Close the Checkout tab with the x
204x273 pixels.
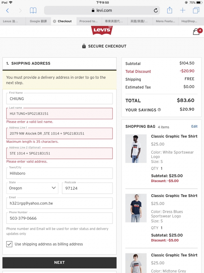[x=54, y=21]
